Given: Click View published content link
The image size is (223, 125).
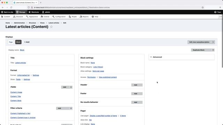Looking at the screenshot, I should pyautogui.click(x=108, y=77).
